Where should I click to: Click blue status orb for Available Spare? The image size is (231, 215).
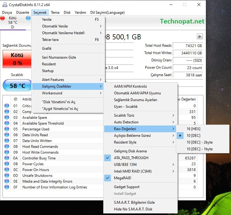[x=7, y=117]
